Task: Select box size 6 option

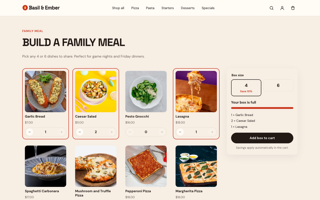Action: (x=278, y=85)
